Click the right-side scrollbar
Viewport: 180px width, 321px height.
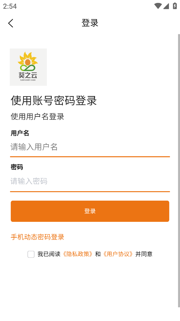click(179, 171)
